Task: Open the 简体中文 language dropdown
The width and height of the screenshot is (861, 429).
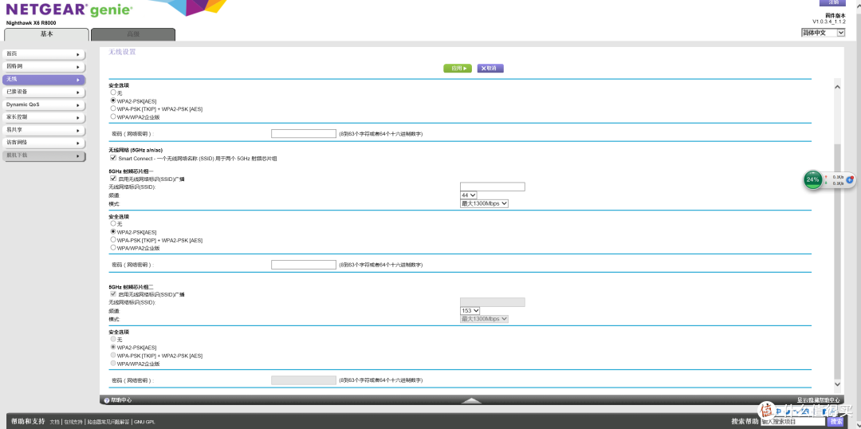Action: [x=823, y=33]
